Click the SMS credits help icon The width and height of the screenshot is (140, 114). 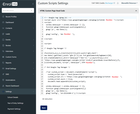[114, 3]
